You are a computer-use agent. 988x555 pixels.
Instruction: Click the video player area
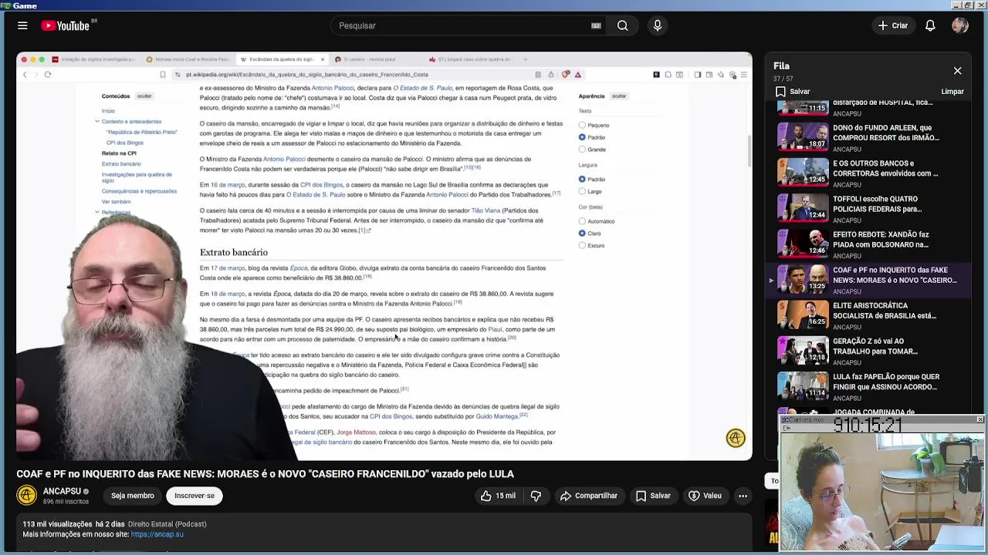pos(384,256)
